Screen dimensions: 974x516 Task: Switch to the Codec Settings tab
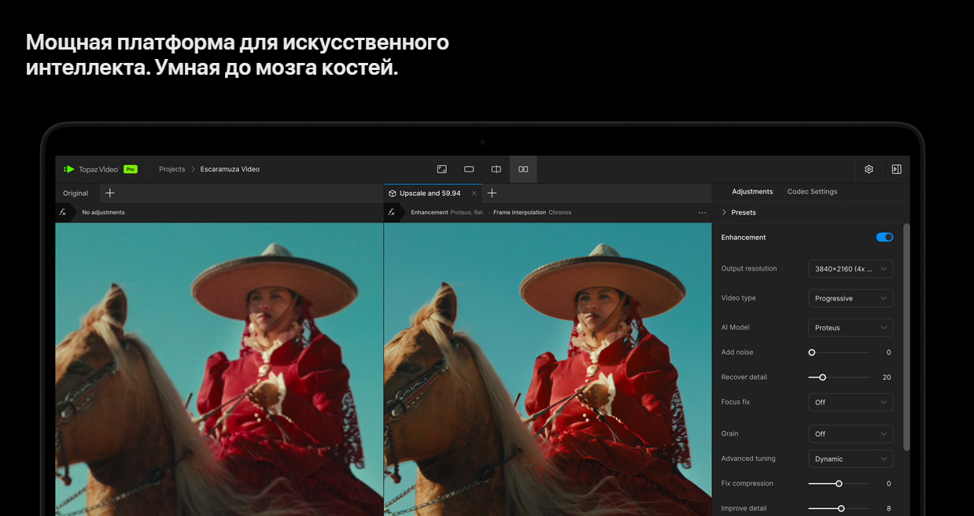[812, 192]
